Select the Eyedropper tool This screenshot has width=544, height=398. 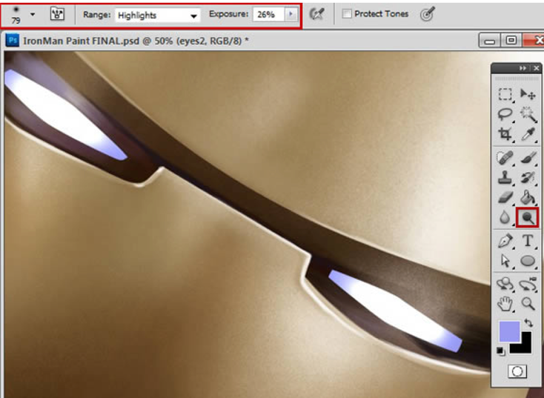point(528,135)
